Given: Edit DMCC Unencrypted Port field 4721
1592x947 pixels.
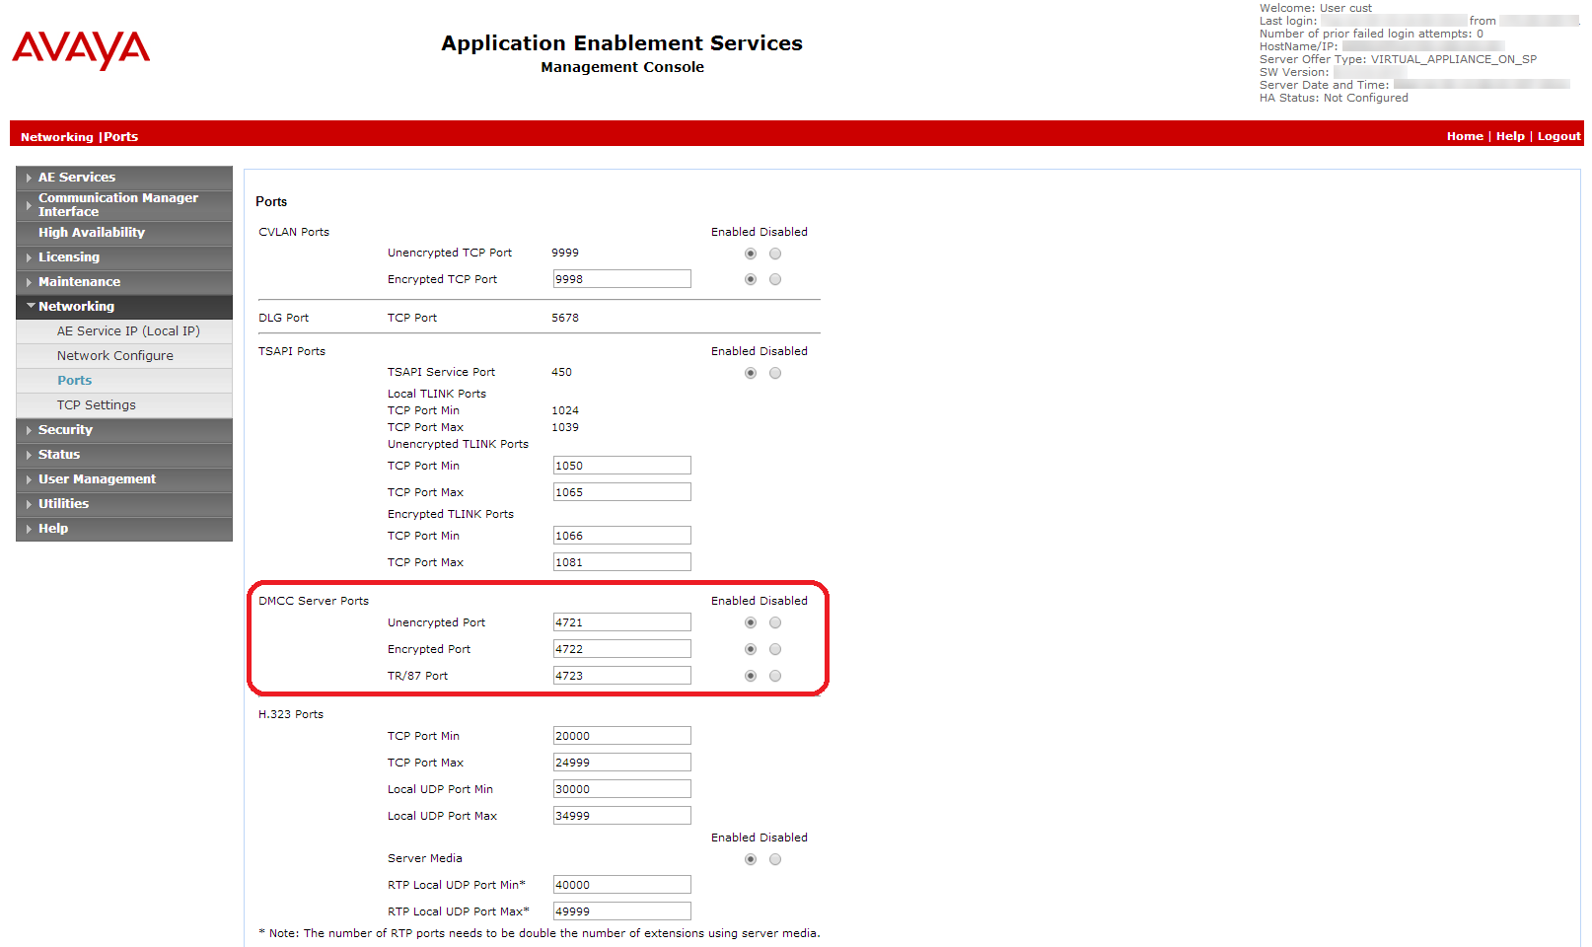Looking at the screenshot, I should click(621, 622).
